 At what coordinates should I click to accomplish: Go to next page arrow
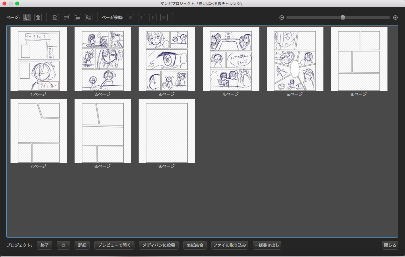click(153, 18)
